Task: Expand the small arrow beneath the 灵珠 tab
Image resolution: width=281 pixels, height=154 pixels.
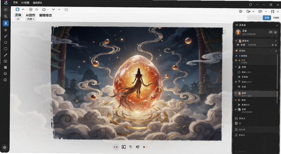Action: (x=18, y=19)
